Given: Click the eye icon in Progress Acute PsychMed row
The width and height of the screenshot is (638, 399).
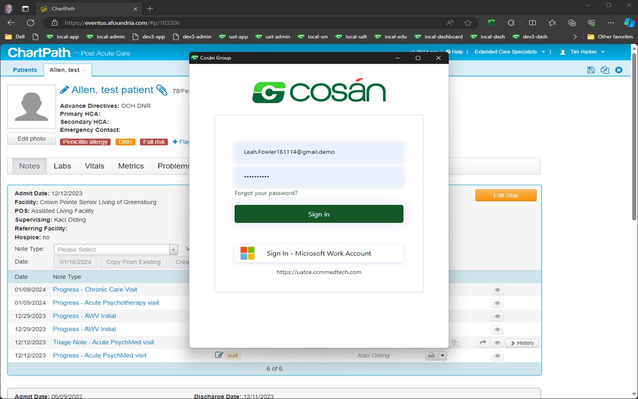Looking at the screenshot, I should coord(497,356).
